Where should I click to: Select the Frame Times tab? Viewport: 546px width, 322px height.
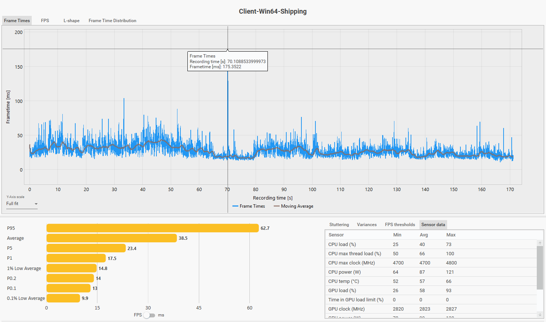[17, 21]
